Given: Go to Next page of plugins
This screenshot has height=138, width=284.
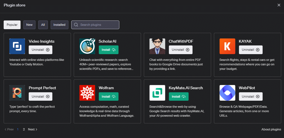Looking at the screenshot, I should point(33,129).
